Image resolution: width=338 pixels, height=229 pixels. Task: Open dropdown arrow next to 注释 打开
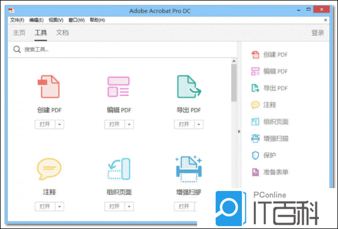pos(60,207)
